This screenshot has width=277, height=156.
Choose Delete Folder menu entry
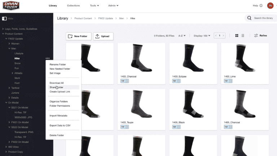[57, 135]
